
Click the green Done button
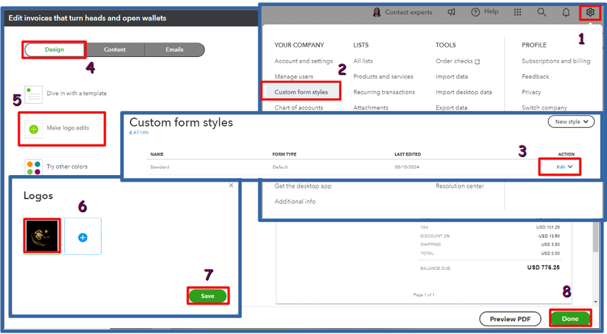pos(570,319)
